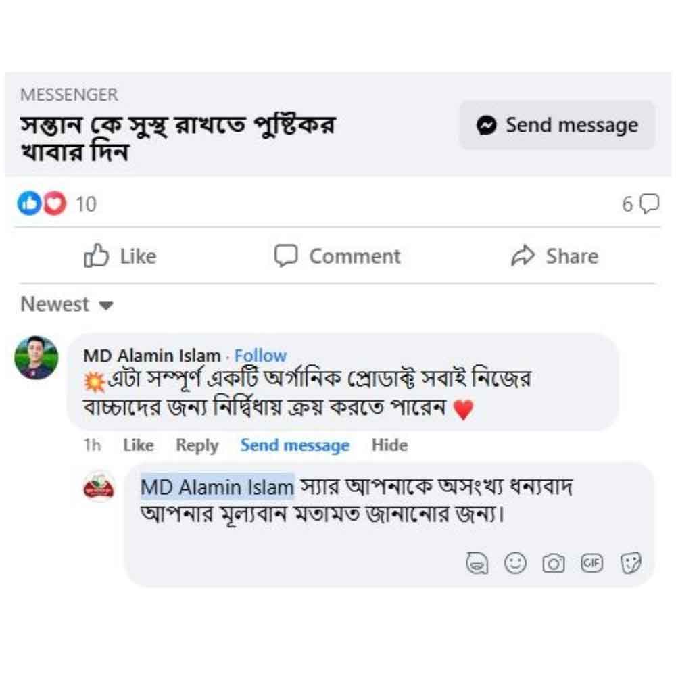Follow MD Alamin Islam
The image size is (676, 676).
[261, 356]
